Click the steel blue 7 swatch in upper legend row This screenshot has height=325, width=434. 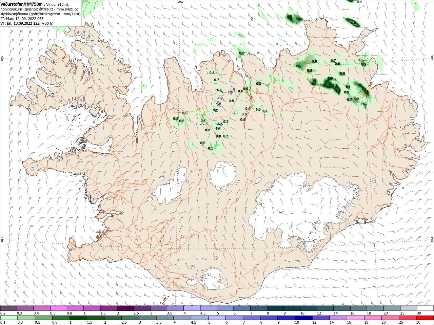pos(258,308)
